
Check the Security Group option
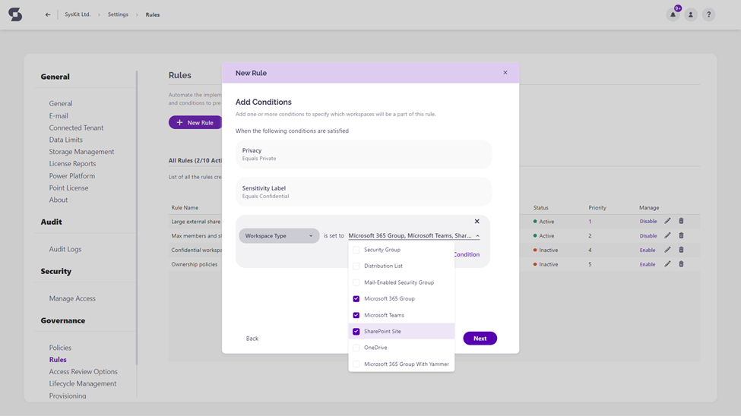coord(356,250)
